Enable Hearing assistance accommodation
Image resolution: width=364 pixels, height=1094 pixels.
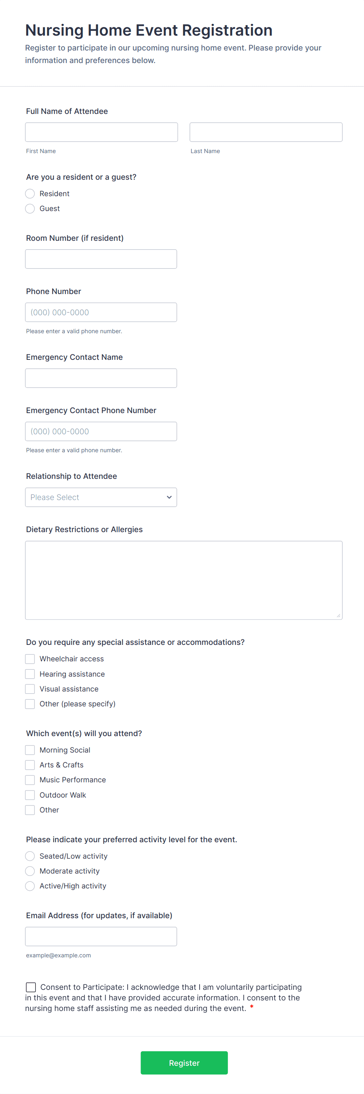[x=30, y=673]
